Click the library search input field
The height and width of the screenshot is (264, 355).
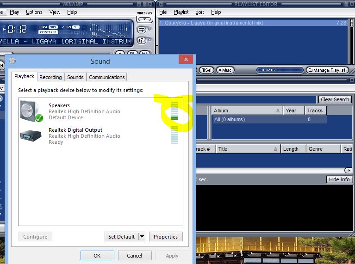256,100
